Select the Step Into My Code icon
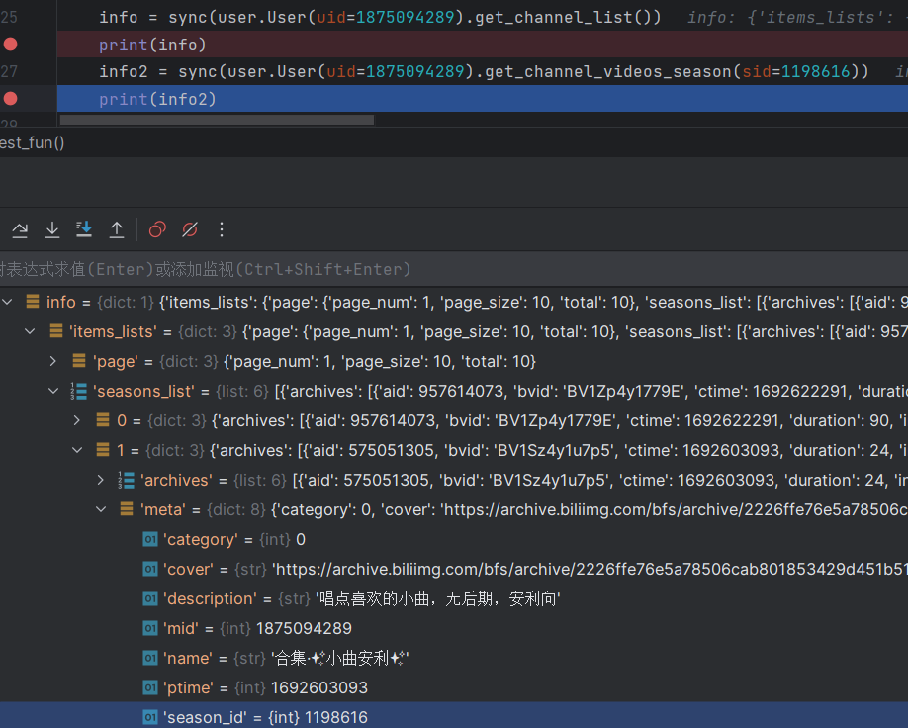908x728 pixels. click(x=83, y=229)
